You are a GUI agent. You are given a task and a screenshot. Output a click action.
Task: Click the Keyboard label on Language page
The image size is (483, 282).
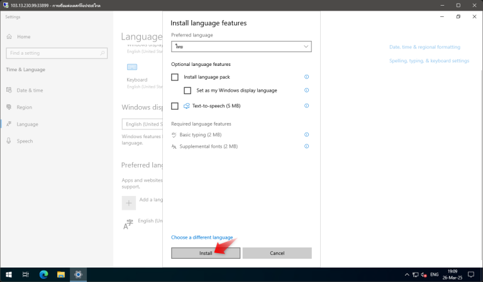[x=137, y=80]
